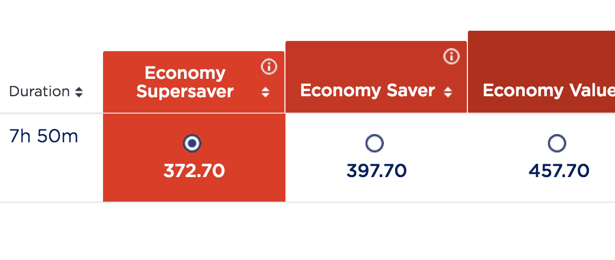Click the Economy Supersaver column header title
The image size is (615, 260).
tap(185, 82)
